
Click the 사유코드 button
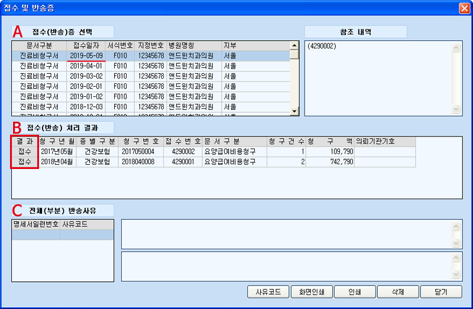click(268, 292)
